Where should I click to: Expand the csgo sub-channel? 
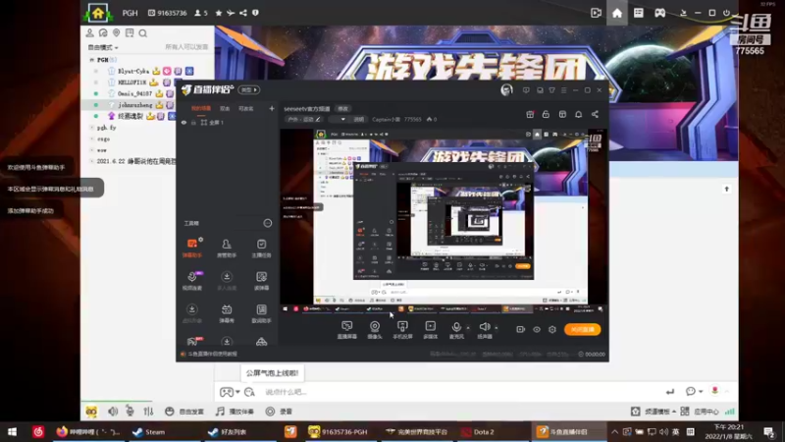91,138
